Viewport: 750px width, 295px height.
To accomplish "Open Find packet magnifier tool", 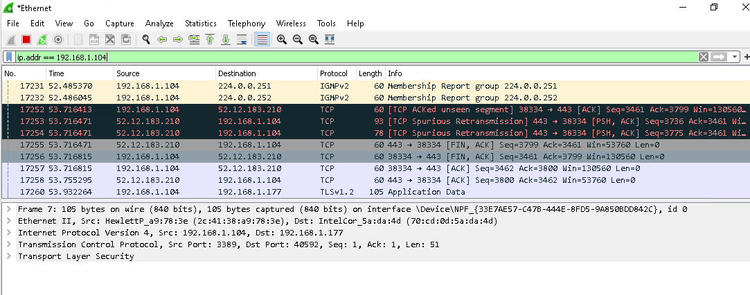I will pos(146,39).
